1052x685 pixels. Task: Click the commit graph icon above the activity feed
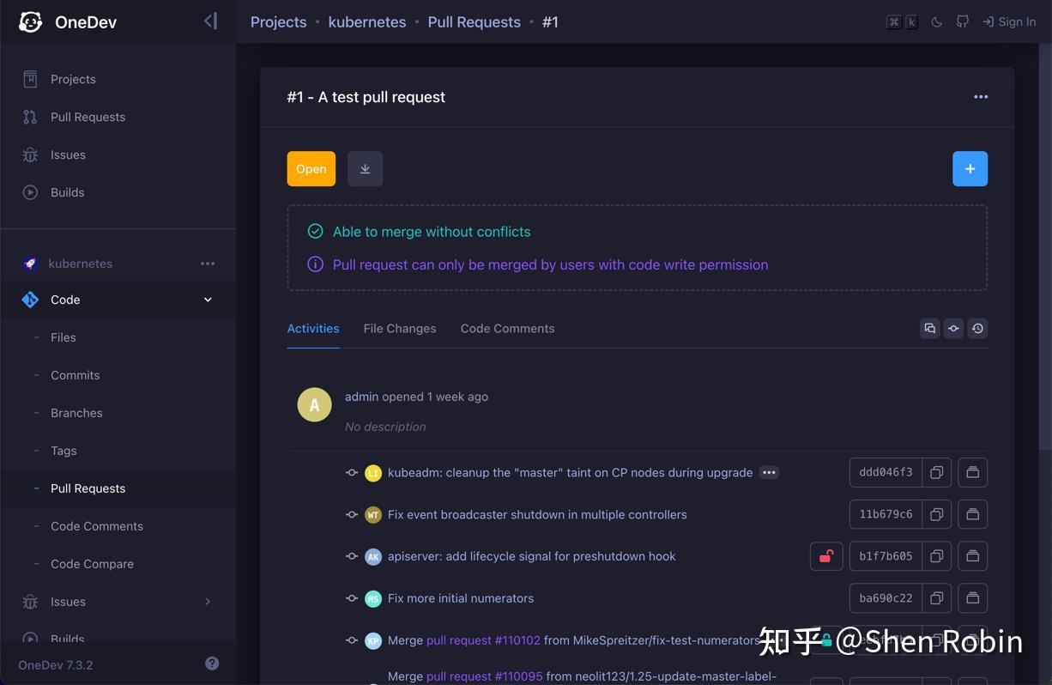(953, 328)
